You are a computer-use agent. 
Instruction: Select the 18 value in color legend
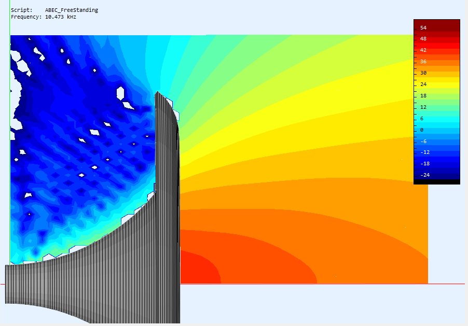click(423, 96)
